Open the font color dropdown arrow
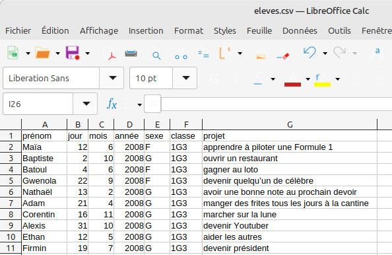Screen dimensions: 392x255 click(x=308, y=79)
